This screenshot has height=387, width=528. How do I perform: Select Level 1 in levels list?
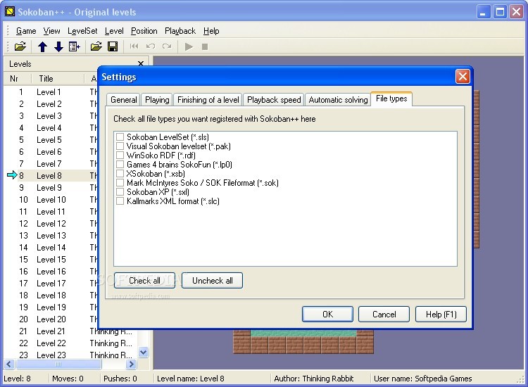[49, 92]
